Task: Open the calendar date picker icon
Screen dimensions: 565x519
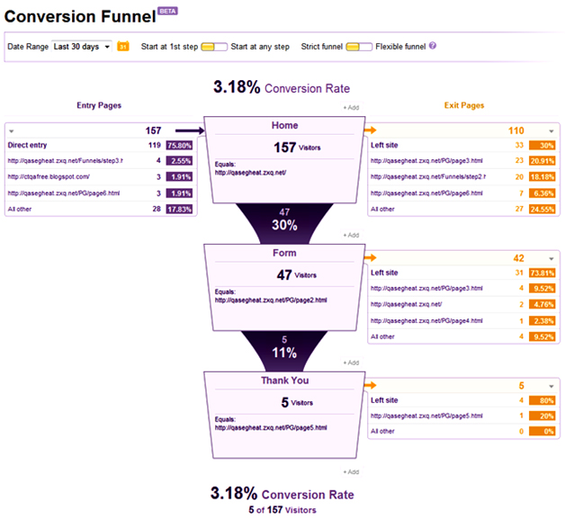Action: coord(123,46)
